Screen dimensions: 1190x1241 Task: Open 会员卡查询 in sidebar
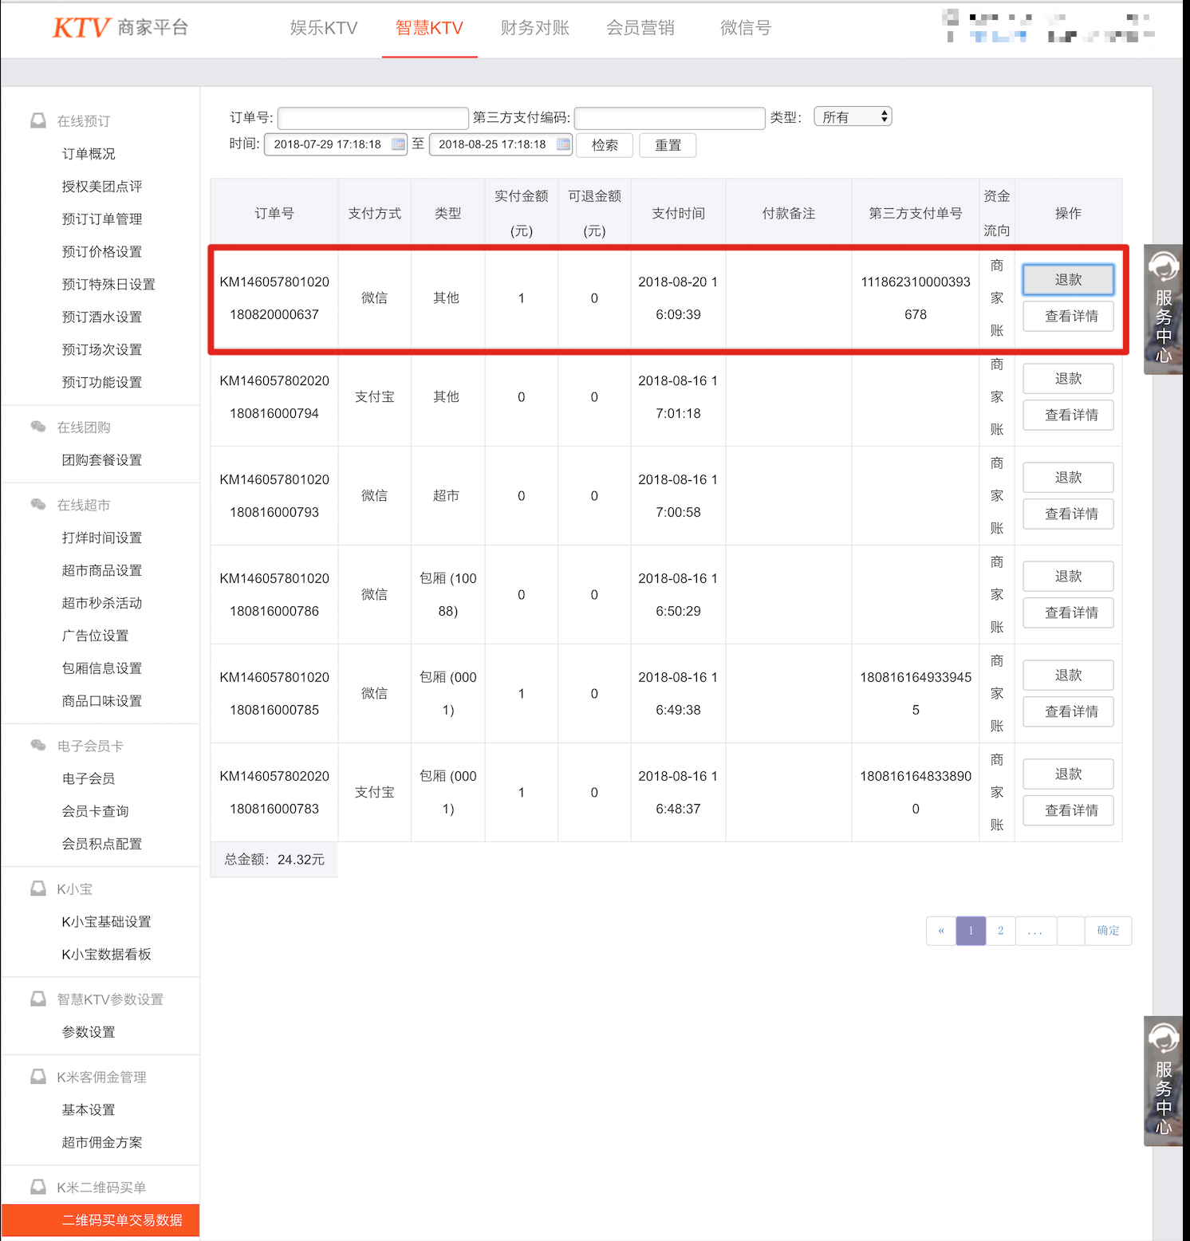pos(95,811)
